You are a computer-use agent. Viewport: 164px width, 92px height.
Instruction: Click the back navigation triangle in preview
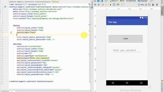(x=113, y=83)
